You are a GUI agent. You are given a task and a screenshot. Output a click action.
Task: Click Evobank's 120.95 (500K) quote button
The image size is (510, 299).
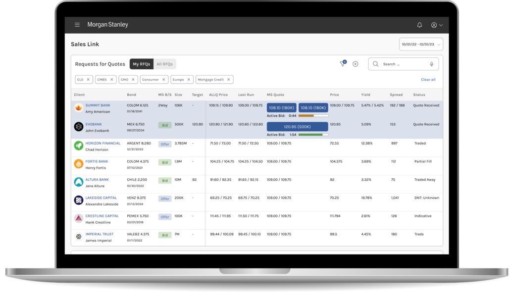point(298,126)
